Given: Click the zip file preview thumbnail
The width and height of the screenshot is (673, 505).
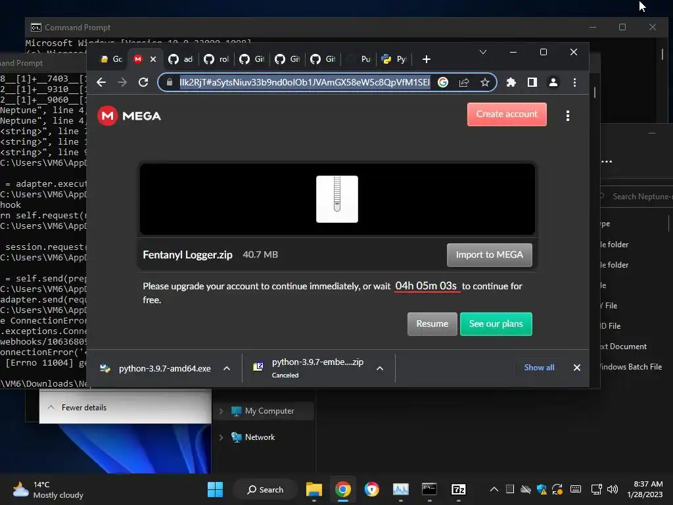Looking at the screenshot, I should pos(337,199).
